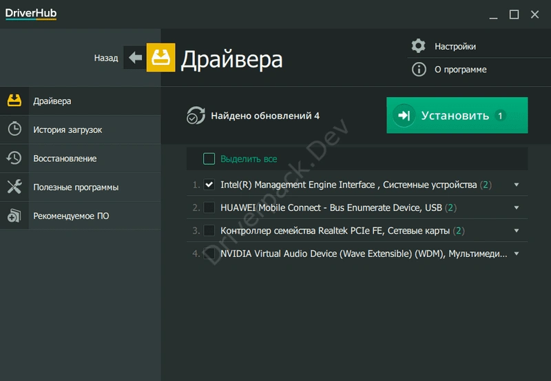Click the arrow icon on Install button
This screenshot has height=381, width=551.
pyautogui.click(x=404, y=115)
